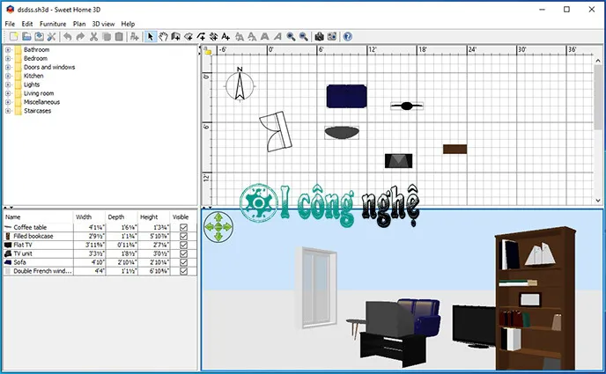Select the Flat TV row in furniture list
The image size is (606, 374).
(x=100, y=245)
